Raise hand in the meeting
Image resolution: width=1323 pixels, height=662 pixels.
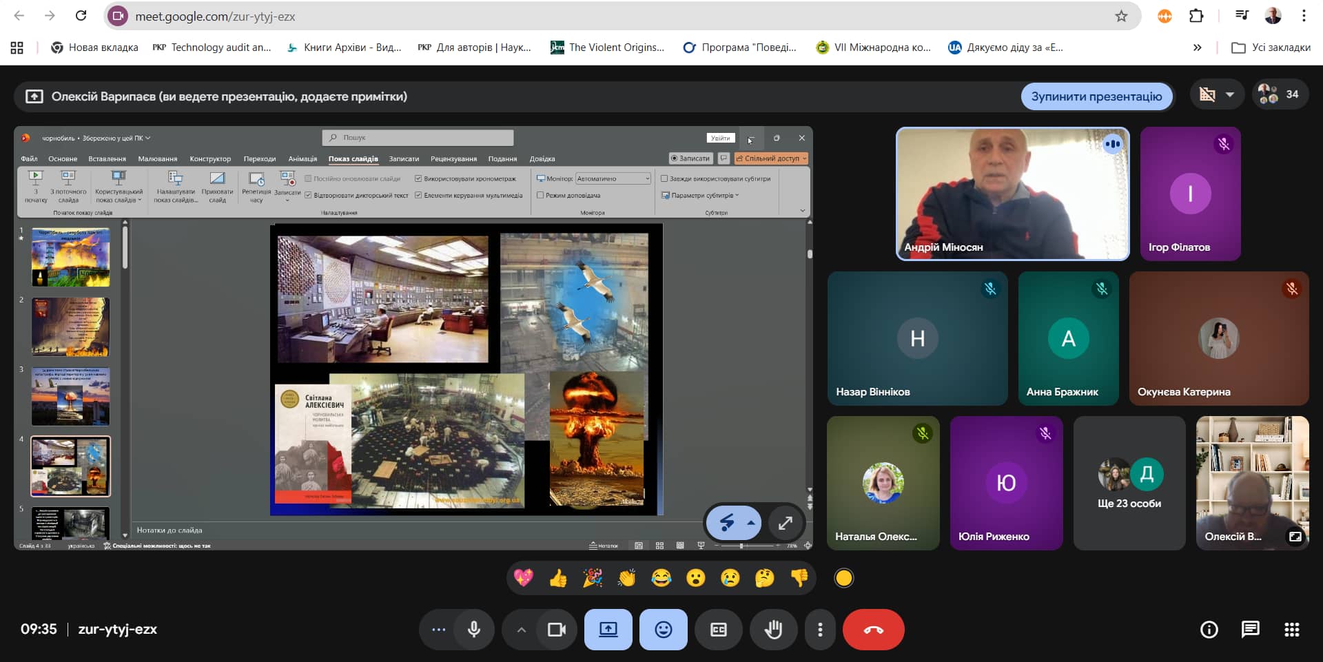773,630
